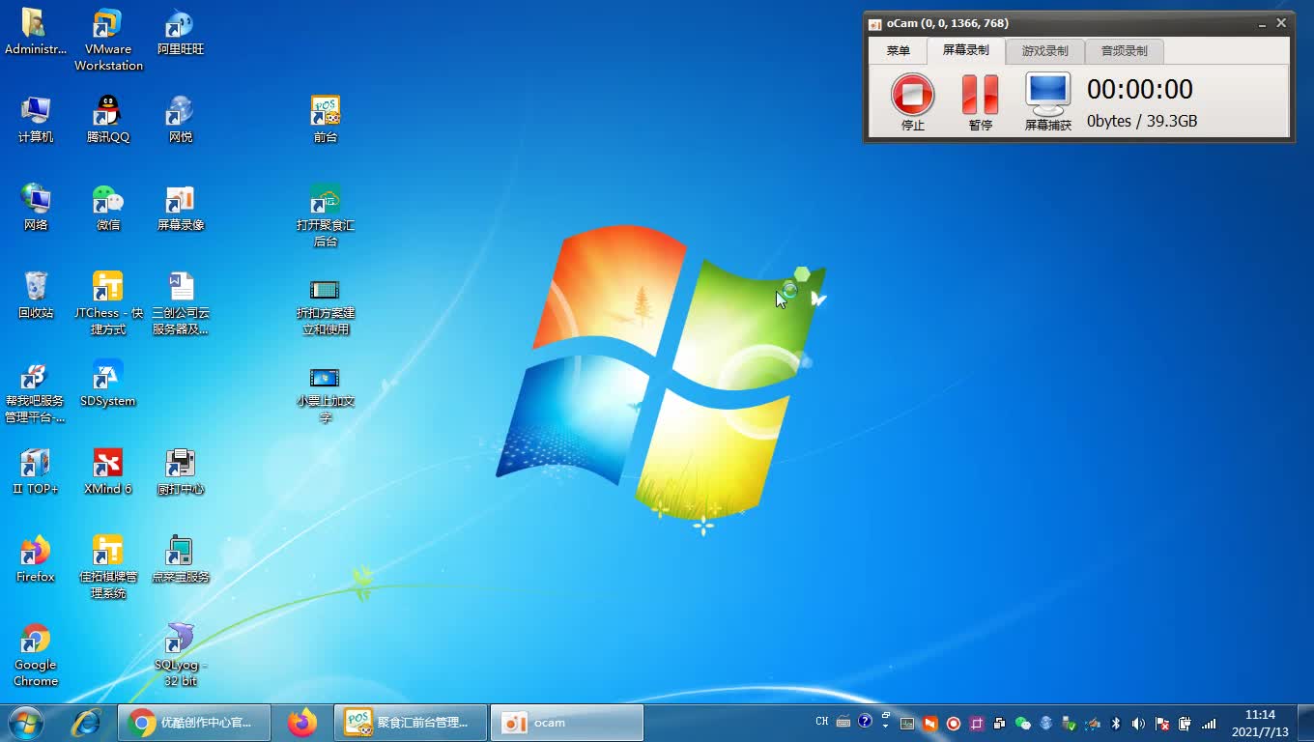Switch to 聚食汇前台管理 taskbar window
The width and height of the screenshot is (1314, 742).
411,723
